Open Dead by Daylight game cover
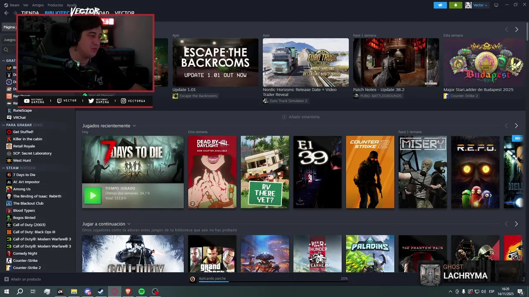This screenshot has width=529, height=297. [x=212, y=172]
